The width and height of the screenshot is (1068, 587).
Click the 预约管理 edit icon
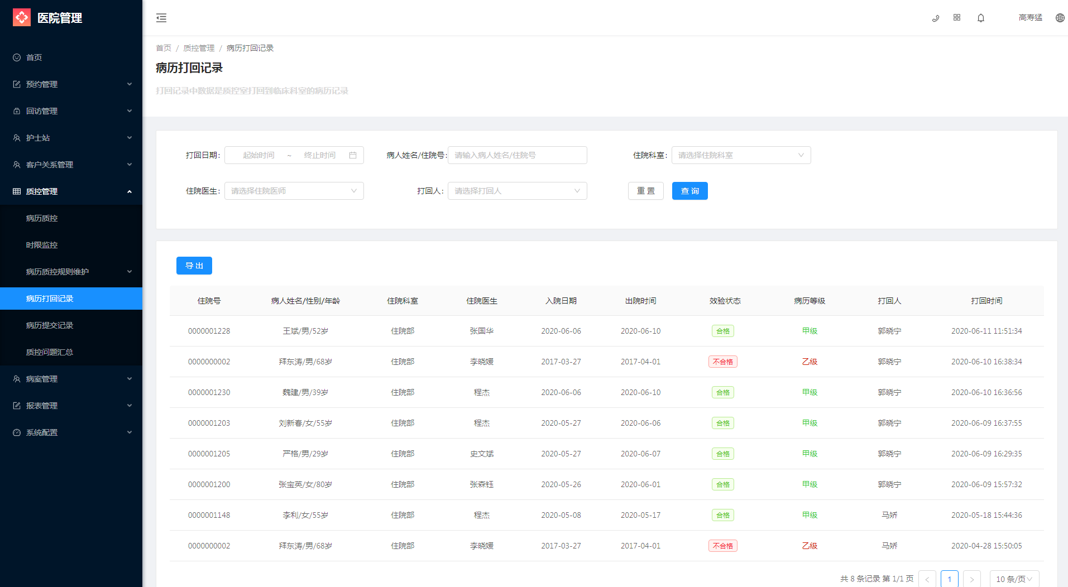tap(17, 84)
